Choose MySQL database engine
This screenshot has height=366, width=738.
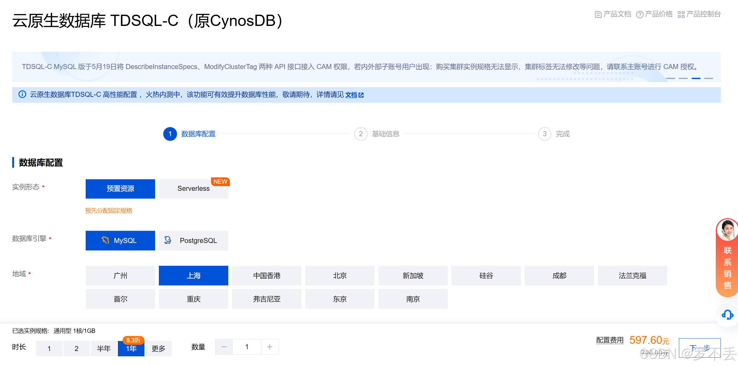click(x=120, y=240)
